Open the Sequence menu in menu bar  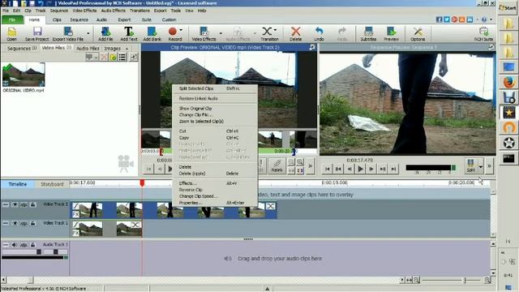59,11
